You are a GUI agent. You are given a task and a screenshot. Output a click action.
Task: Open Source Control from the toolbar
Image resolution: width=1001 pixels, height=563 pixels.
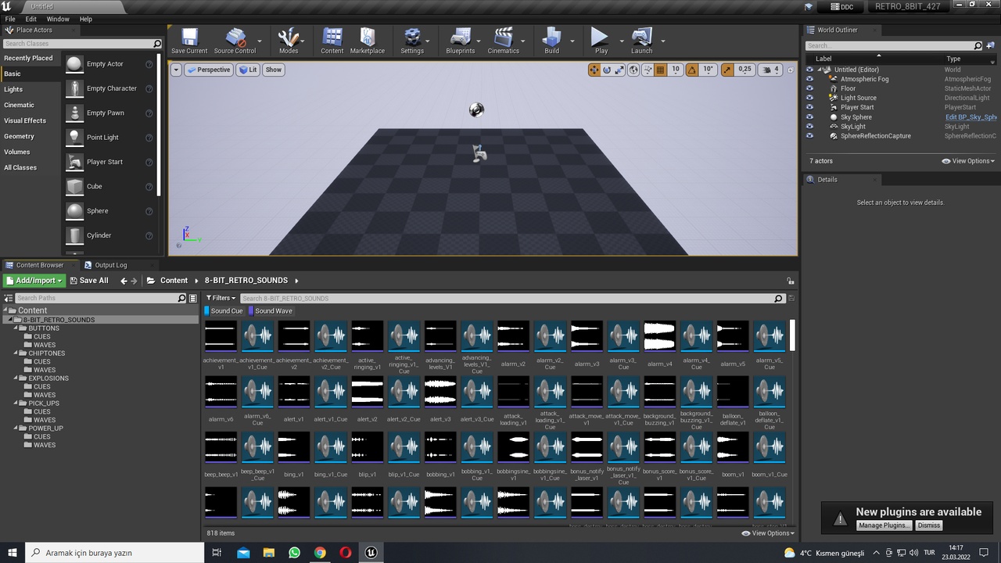point(235,41)
